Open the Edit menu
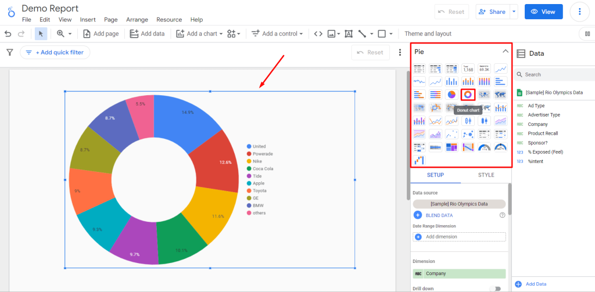Image resolution: width=595 pixels, height=292 pixels. coord(45,20)
